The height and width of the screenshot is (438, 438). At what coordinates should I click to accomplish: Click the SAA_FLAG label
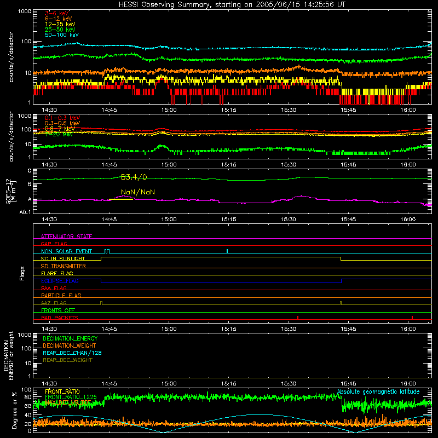(54, 288)
